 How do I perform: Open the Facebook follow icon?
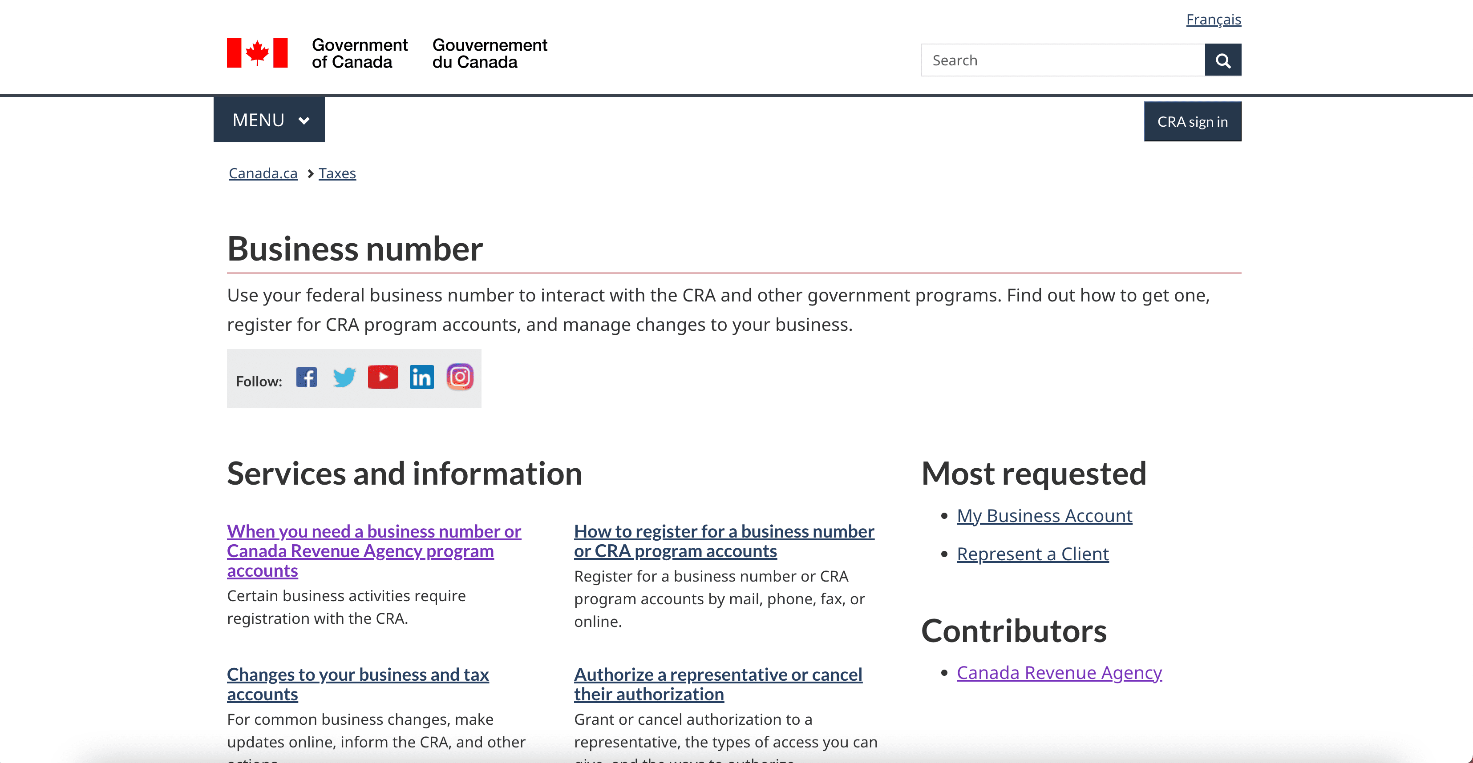[x=307, y=377]
